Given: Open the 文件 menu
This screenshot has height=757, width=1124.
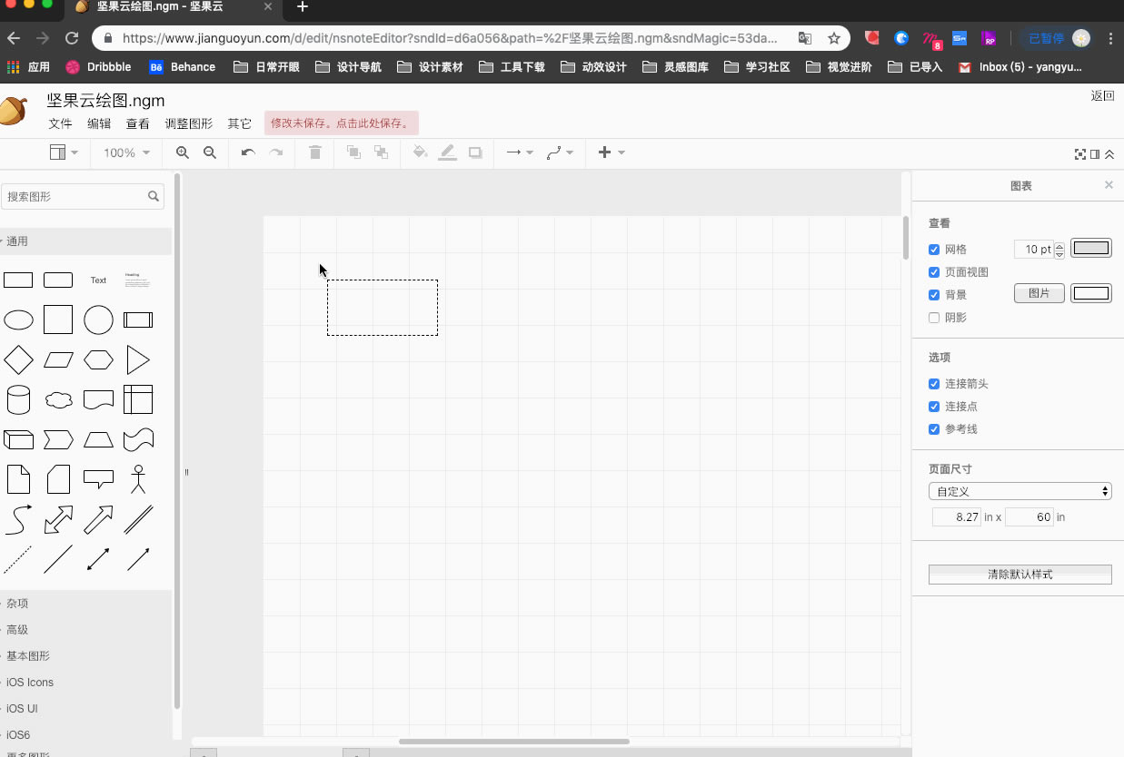Looking at the screenshot, I should coord(60,123).
